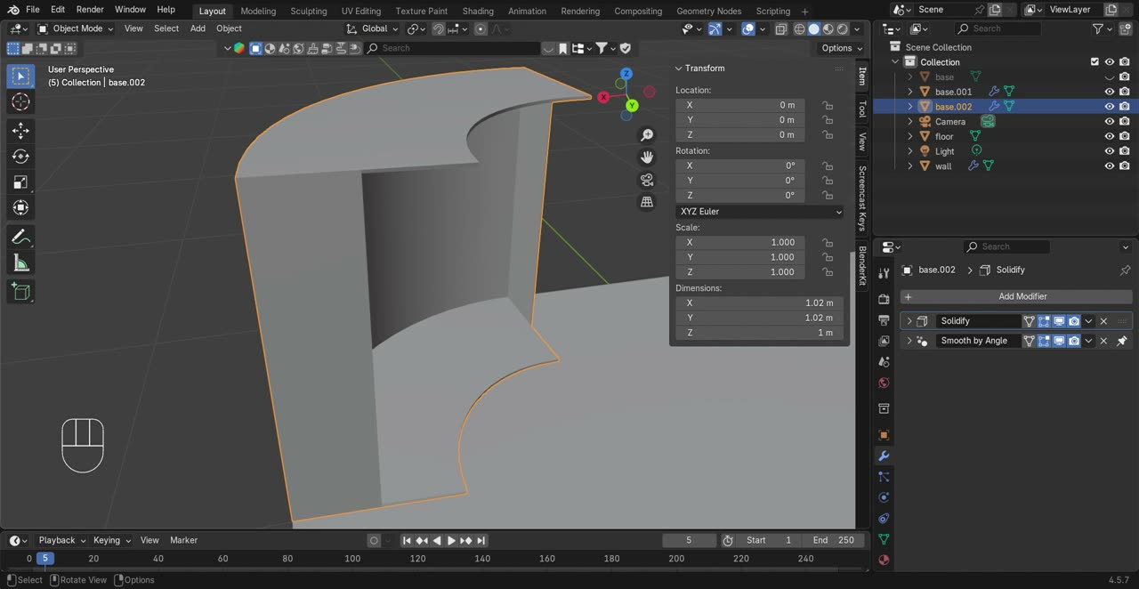Open the Material properties tab icon
The width and height of the screenshot is (1139, 589).
pyautogui.click(x=884, y=560)
